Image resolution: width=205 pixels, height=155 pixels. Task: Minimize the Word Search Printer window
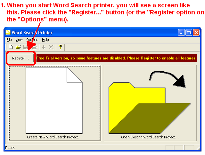pyautogui.click(x=181, y=33)
